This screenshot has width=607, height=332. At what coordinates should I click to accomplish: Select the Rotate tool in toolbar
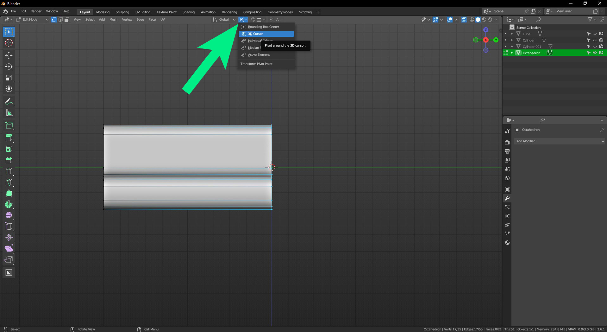click(x=9, y=67)
